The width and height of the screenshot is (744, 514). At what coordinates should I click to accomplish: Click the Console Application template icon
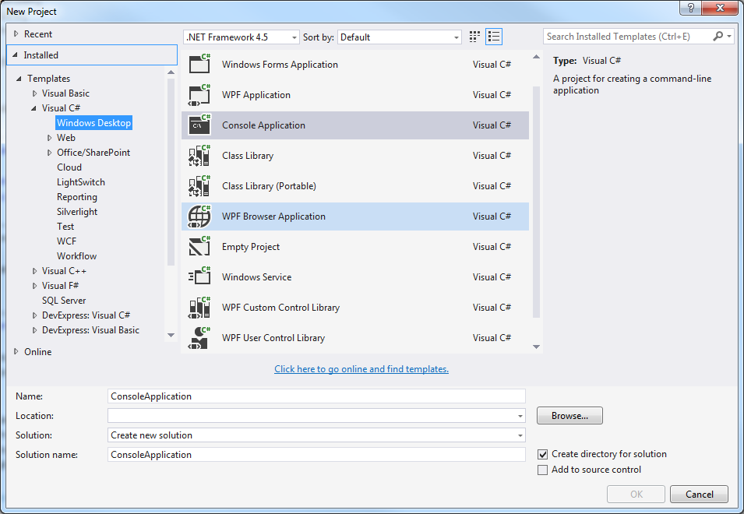tap(199, 125)
